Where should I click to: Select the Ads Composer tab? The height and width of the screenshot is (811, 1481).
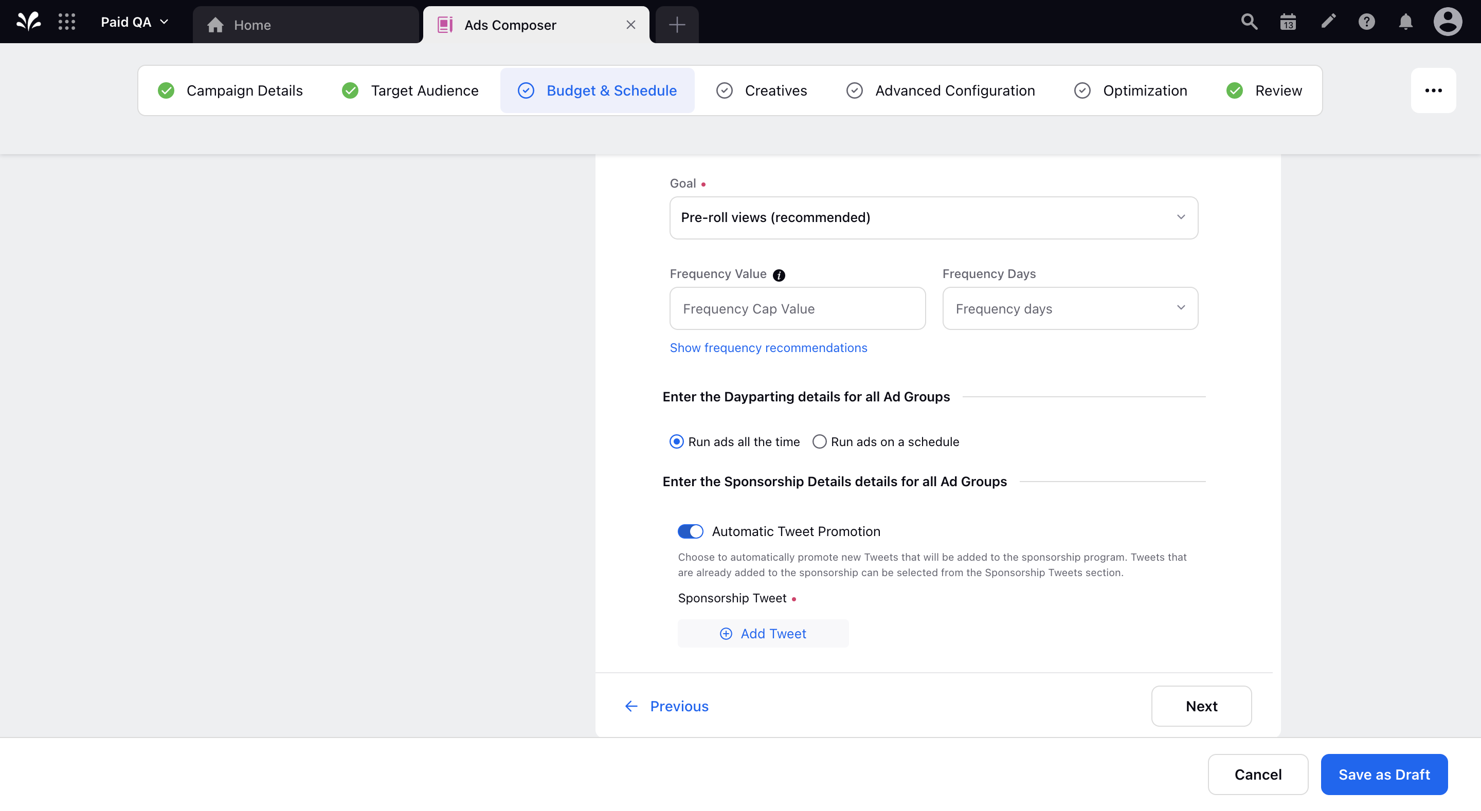[536, 25]
